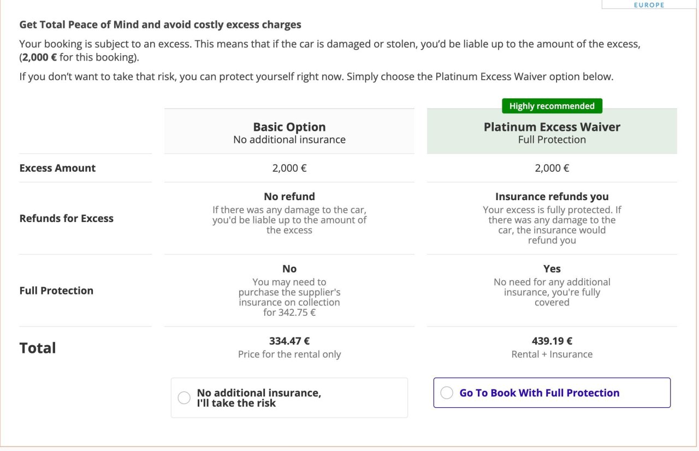
Task: Click the 'Full Protection' row label
Action: tap(56, 291)
